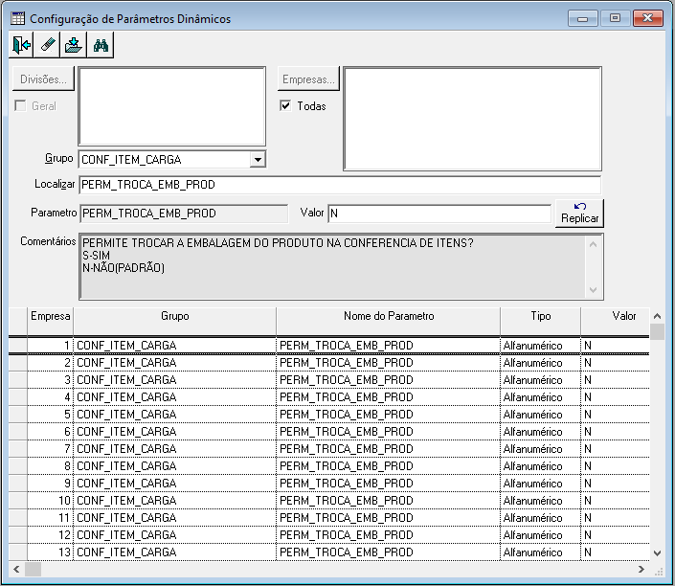Image resolution: width=675 pixels, height=586 pixels.
Task: Click the Divisões... button
Action: click(x=43, y=79)
